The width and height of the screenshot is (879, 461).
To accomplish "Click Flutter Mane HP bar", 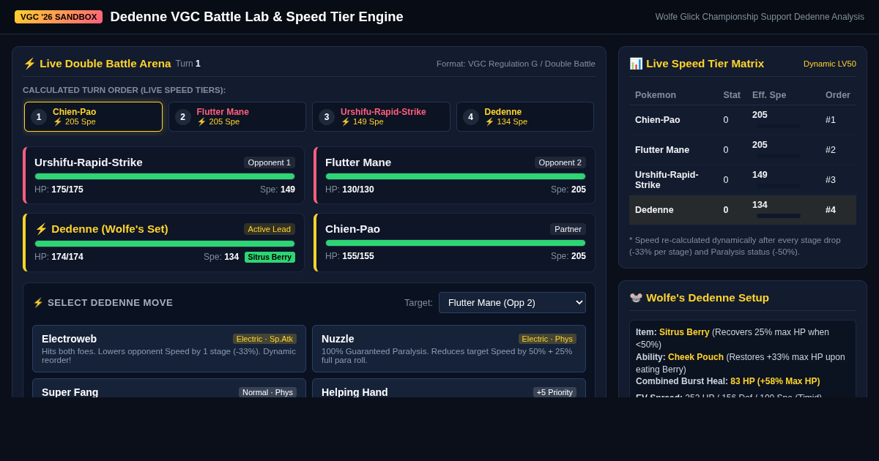I will [x=456, y=176].
